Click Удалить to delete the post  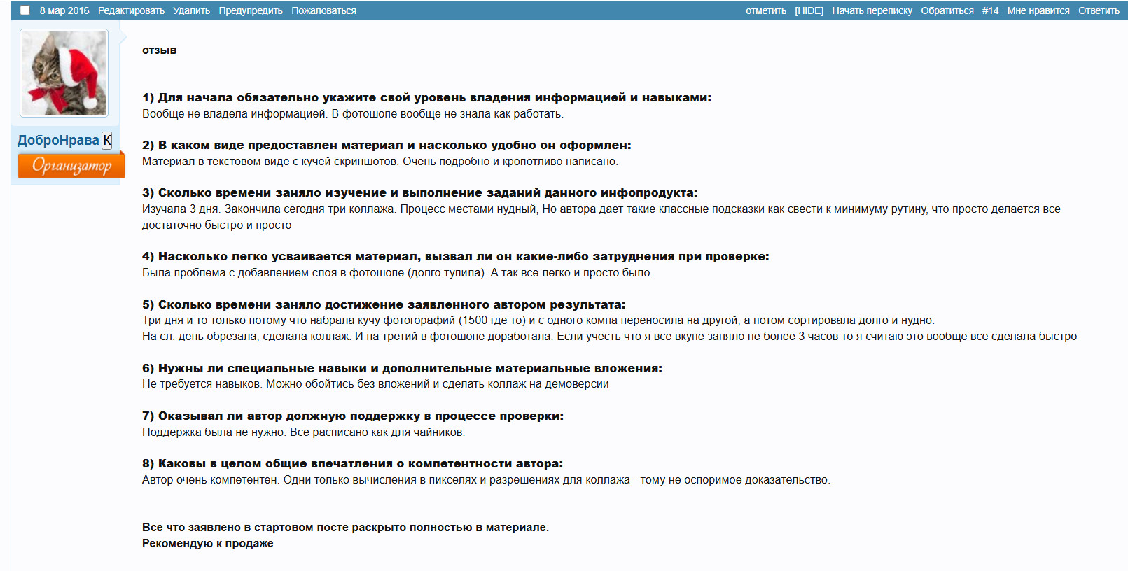pos(192,10)
